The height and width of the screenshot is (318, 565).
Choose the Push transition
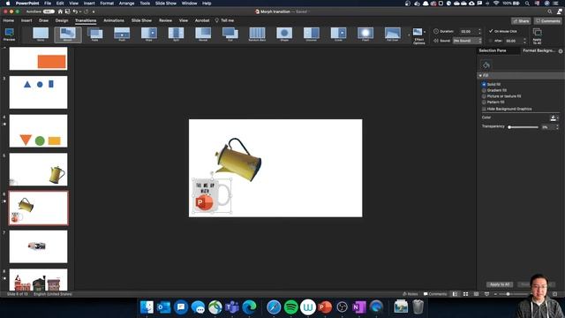122,34
